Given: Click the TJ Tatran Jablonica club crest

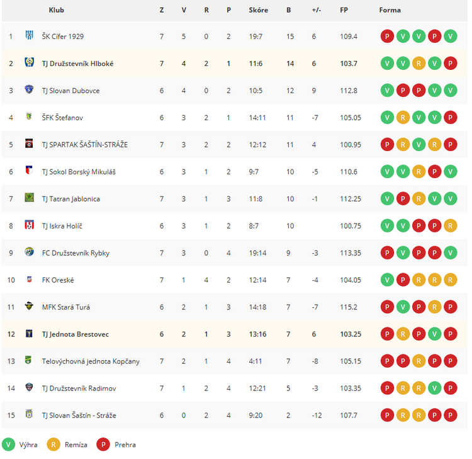Looking at the screenshot, I should (x=29, y=198).
